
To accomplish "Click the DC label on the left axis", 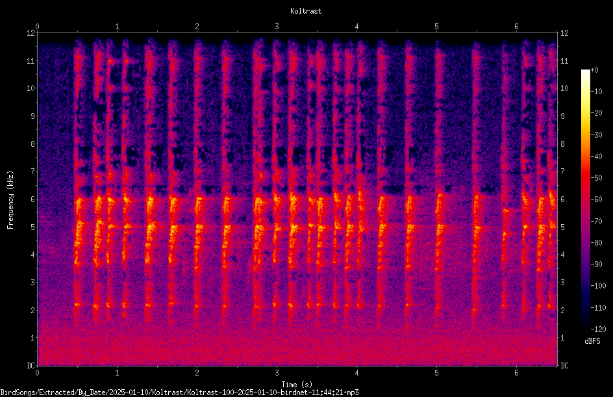I will point(31,366).
